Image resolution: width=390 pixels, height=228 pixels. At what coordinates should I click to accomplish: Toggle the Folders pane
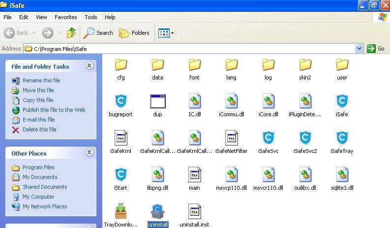(x=134, y=33)
